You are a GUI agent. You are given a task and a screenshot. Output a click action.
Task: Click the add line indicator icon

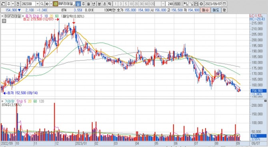click(x=191, y=4)
